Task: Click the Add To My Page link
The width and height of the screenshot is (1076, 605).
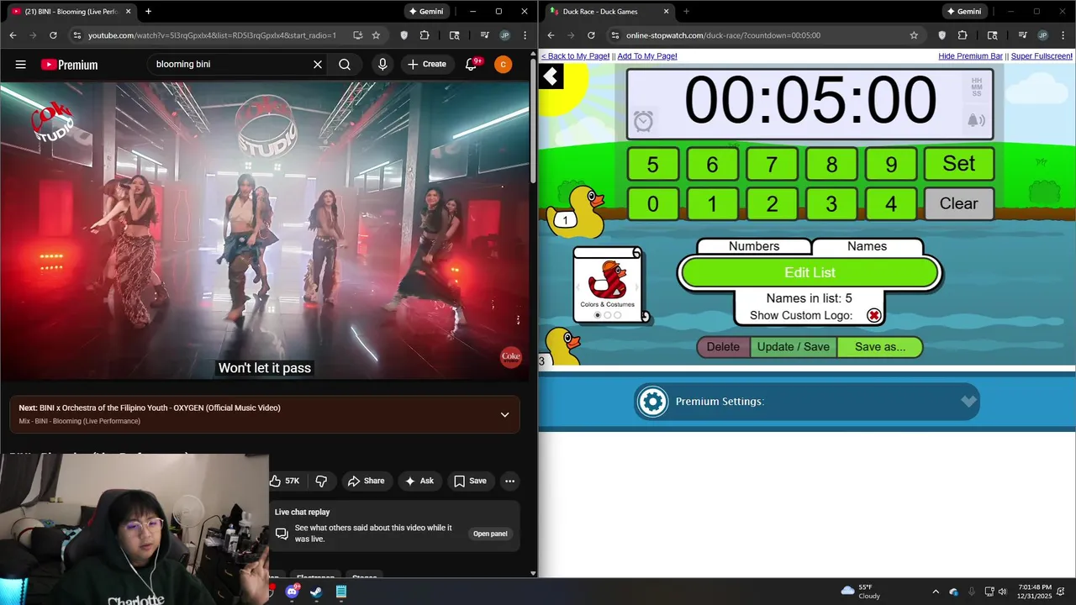Action: pyautogui.click(x=647, y=56)
